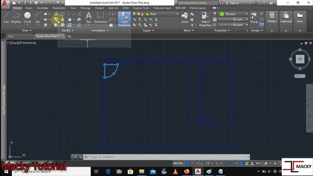Open the Output ribbon tab
The width and height of the screenshot is (313, 176).
tap(99, 8)
